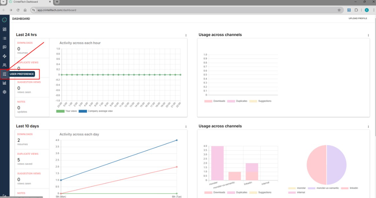Click the linkedin stacked bar in the chart
Image resolution: width=376 pixels, height=198 pixels.
252,172
